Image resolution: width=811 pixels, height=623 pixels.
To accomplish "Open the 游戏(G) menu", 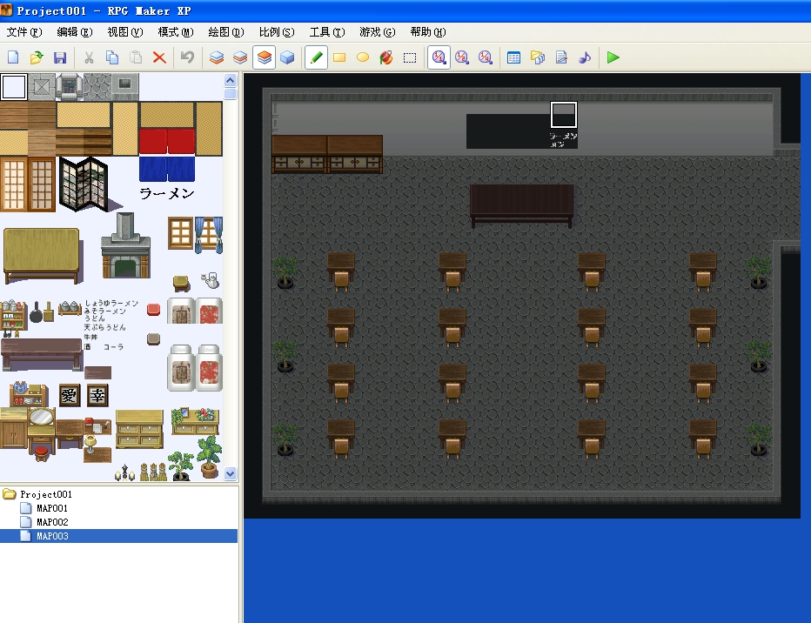I will tap(378, 32).
